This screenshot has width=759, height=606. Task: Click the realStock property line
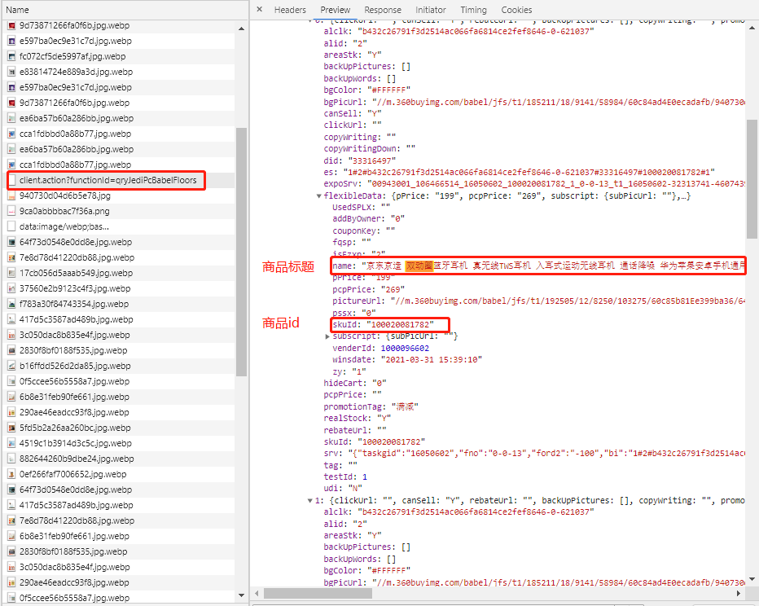(358, 419)
